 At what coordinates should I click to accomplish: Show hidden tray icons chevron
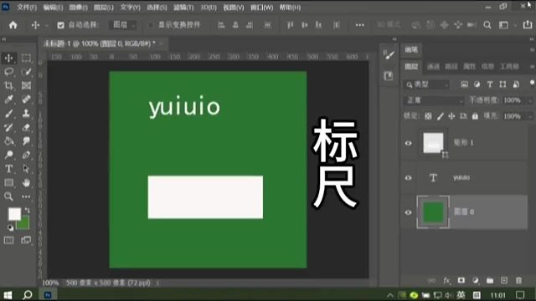390,295
